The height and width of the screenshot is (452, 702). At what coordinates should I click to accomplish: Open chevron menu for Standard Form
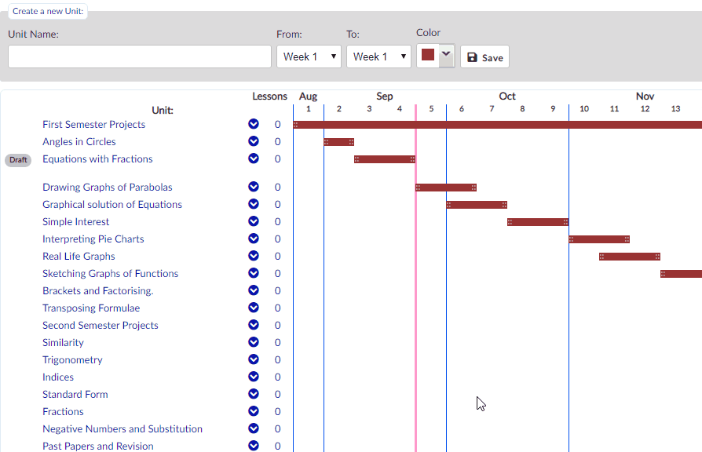[x=254, y=394]
